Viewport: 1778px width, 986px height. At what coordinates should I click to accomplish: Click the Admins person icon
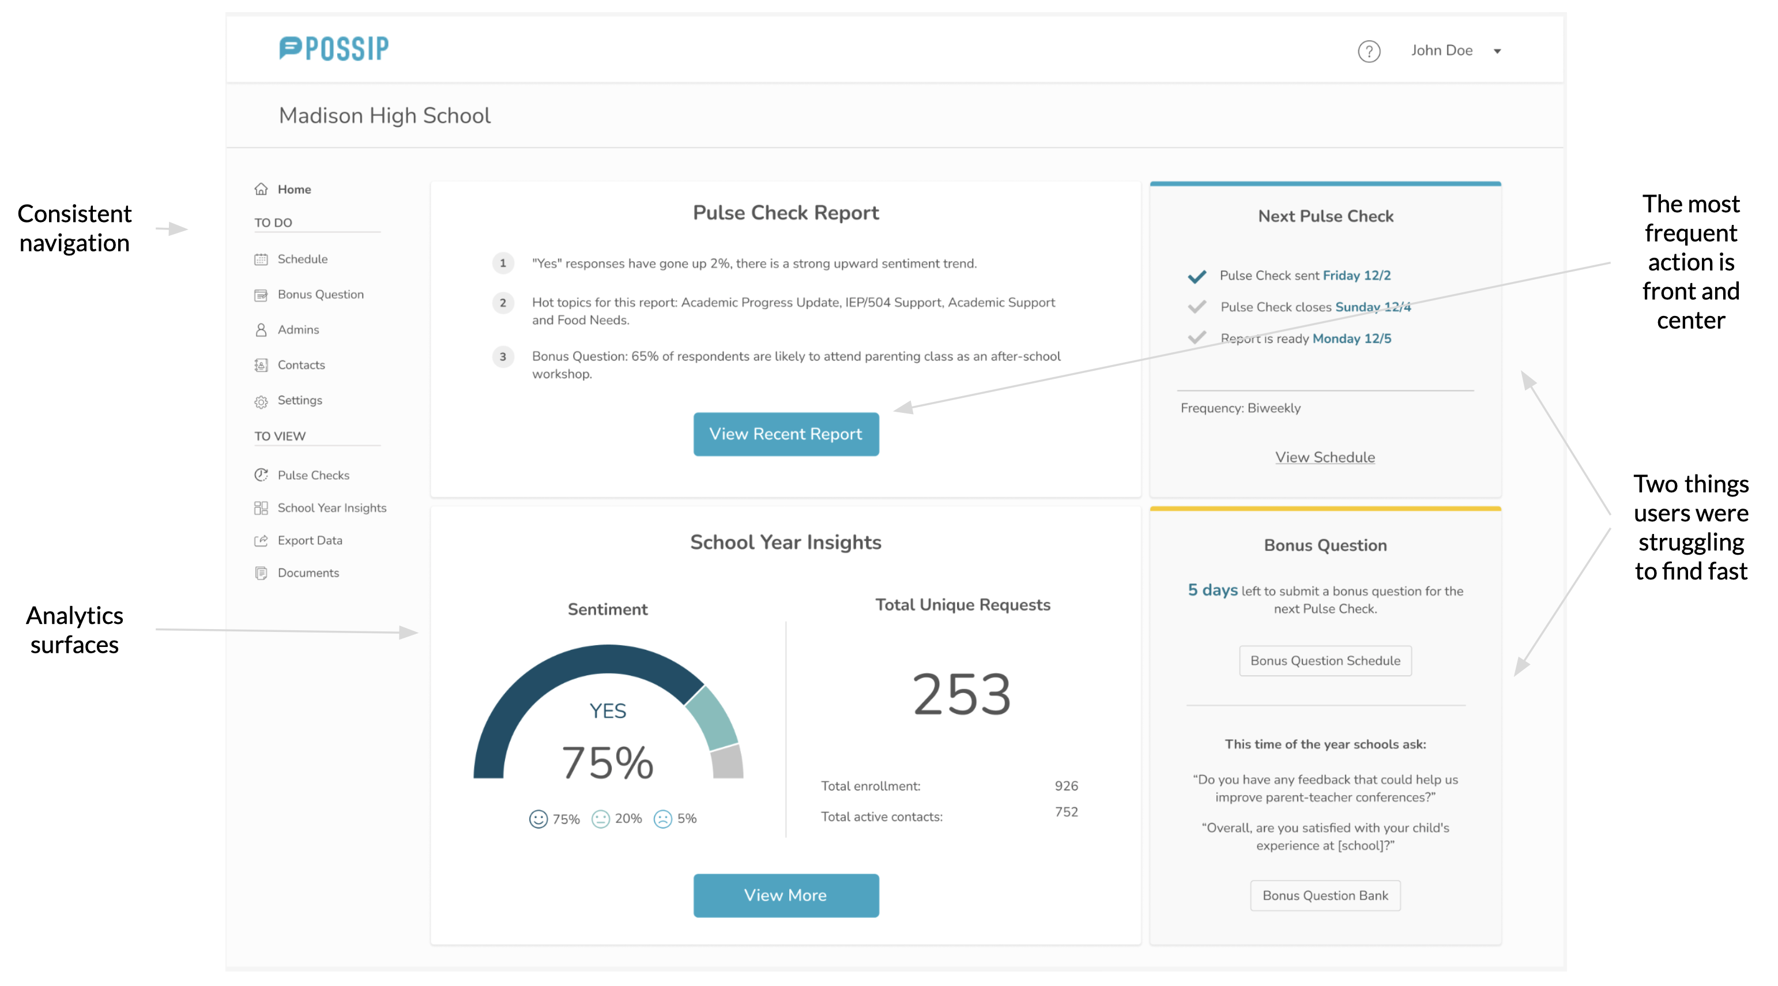261,330
